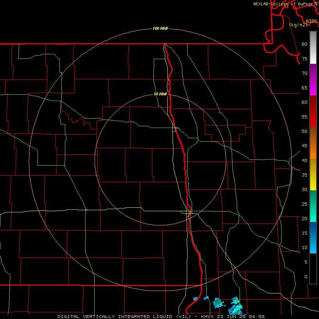Pick the magenta-purple segment of the color bar
This screenshot has width=319, height=319.
pos(313,79)
